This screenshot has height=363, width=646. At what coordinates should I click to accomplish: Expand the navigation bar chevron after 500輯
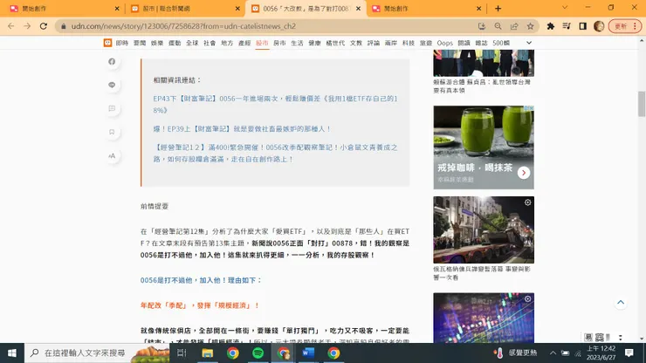[529, 43]
